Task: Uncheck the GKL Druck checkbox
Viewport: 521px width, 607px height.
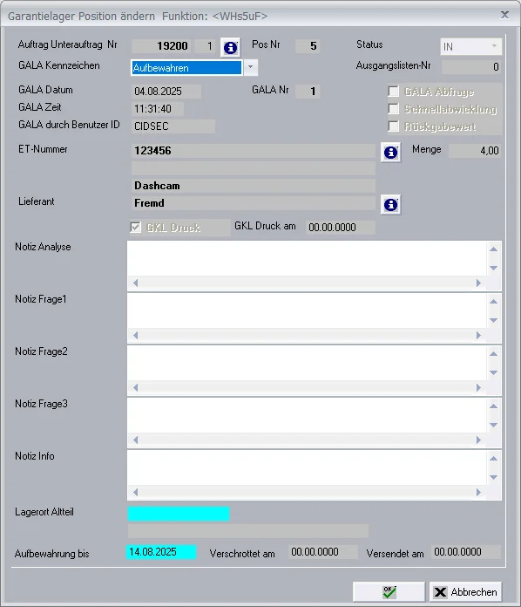Action: pos(135,228)
